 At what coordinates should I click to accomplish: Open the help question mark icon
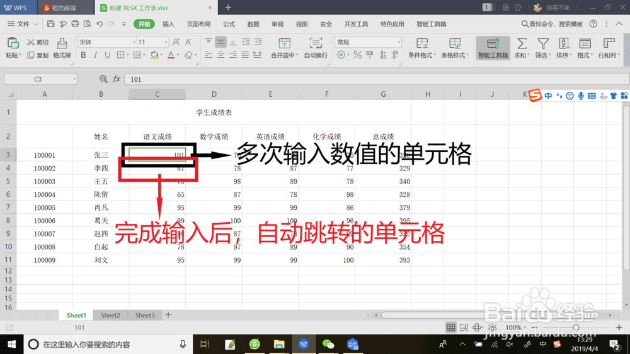click(593, 24)
